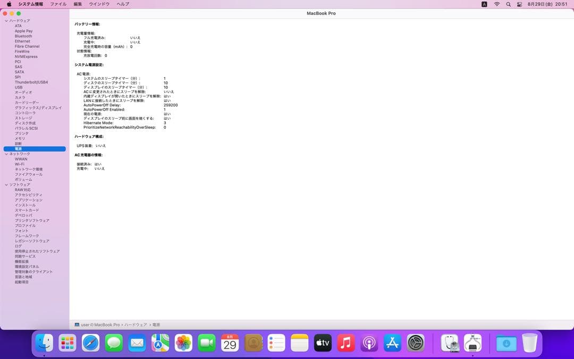
Task: Launch the Photos app in Dock
Action: 183,343
